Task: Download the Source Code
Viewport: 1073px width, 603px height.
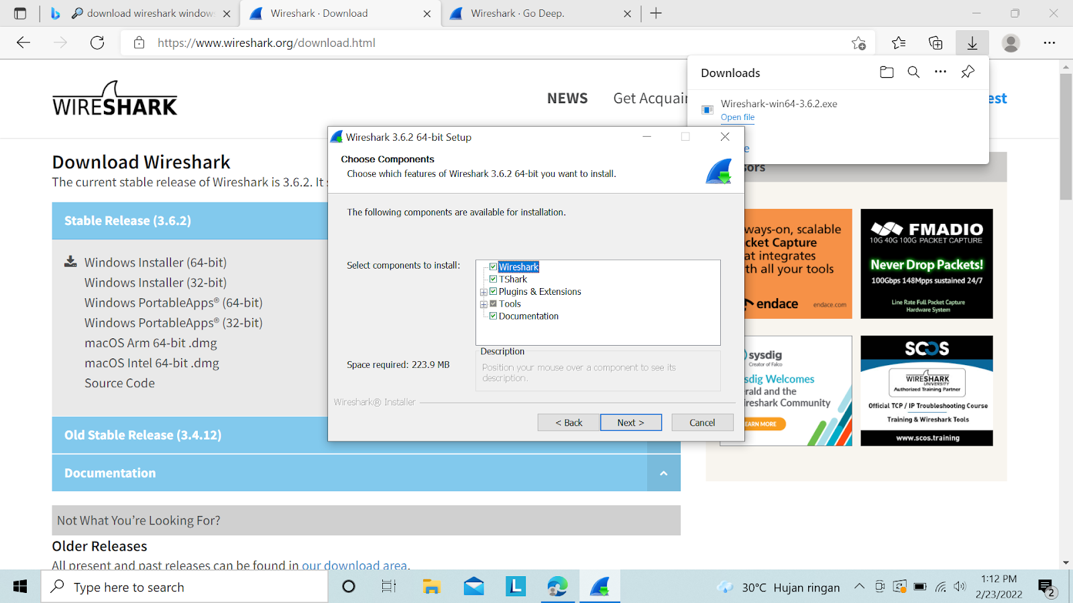Action: pos(119,383)
